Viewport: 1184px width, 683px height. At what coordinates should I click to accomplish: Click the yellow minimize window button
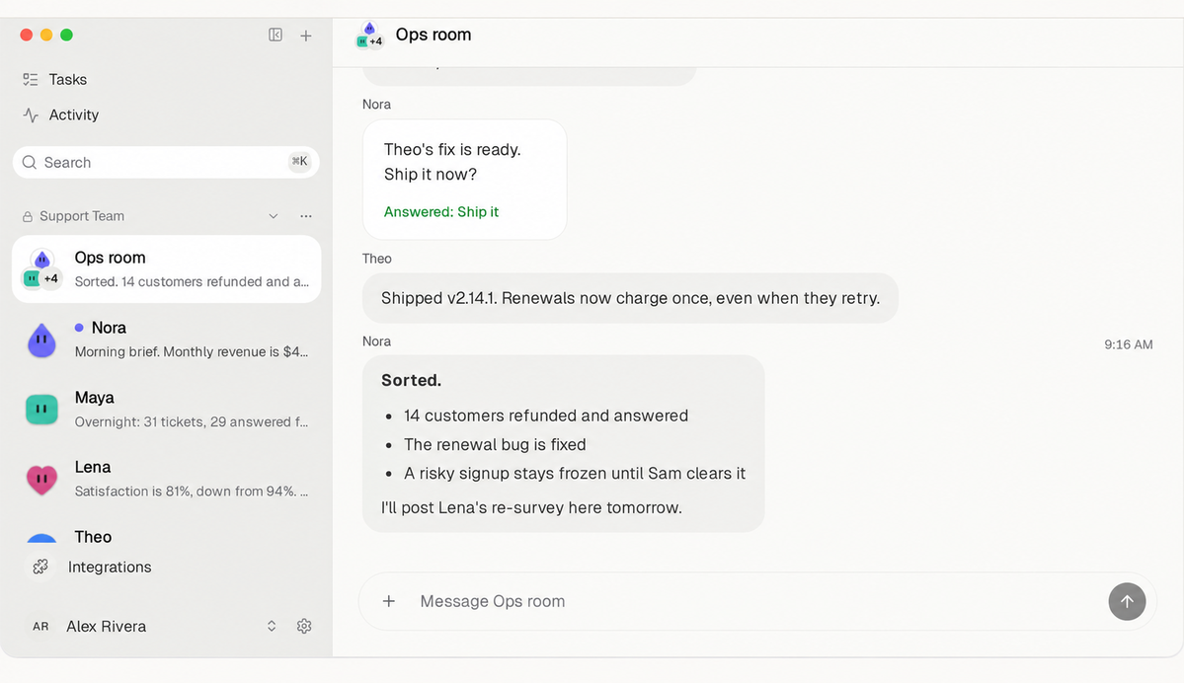point(46,35)
